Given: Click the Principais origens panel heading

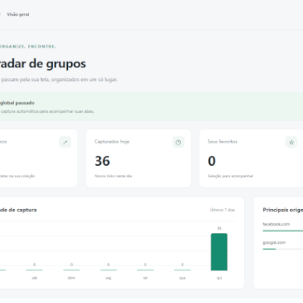Looking at the screenshot, I should [283, 210].
